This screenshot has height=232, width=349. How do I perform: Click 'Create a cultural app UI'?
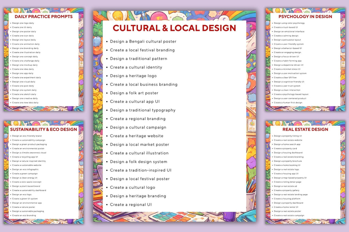tap(135, 102)
